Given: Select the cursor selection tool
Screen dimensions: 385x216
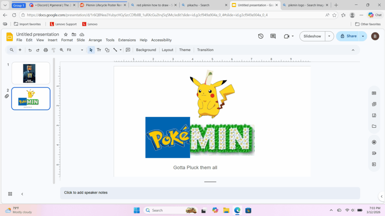Looking at the screenshot, I should (x=91, y=49).
